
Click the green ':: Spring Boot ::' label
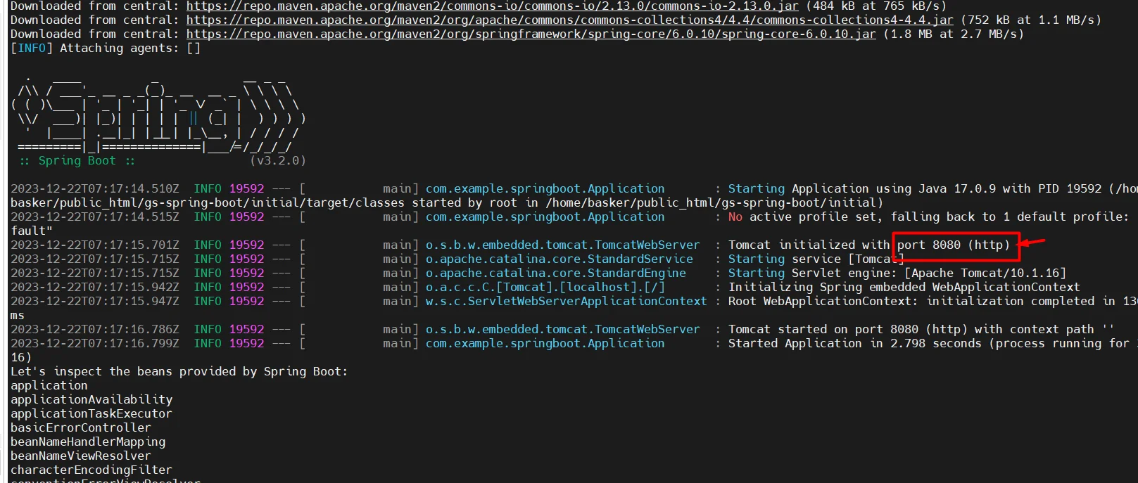click(77, 161)
